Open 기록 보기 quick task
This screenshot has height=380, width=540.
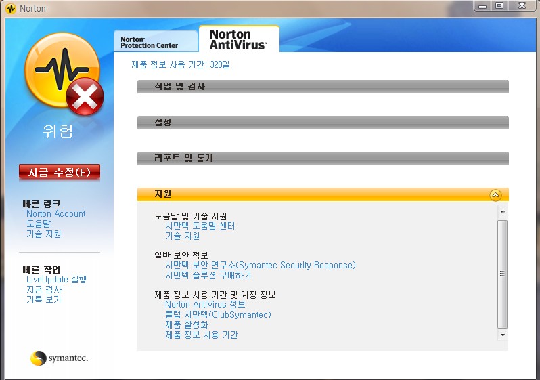coord(44,299)
